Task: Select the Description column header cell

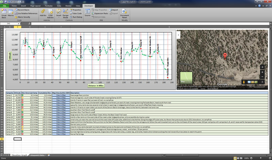Action: (169, 93)
